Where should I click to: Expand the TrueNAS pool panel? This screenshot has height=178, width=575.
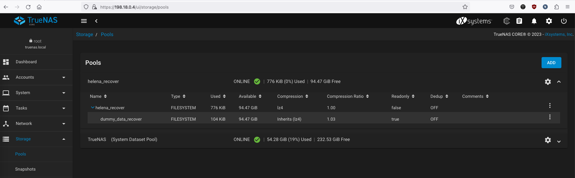tap(559, 141)
